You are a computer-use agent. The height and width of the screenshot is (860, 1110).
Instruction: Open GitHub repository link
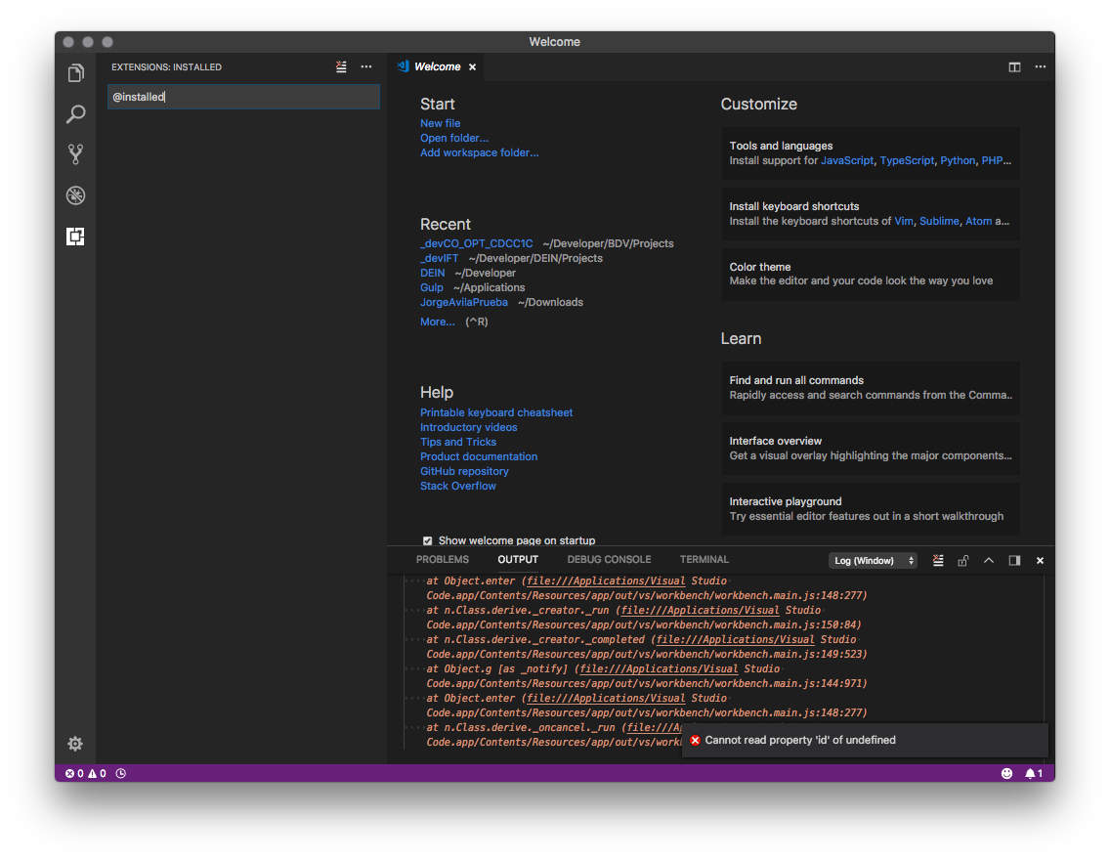[464, 471]
